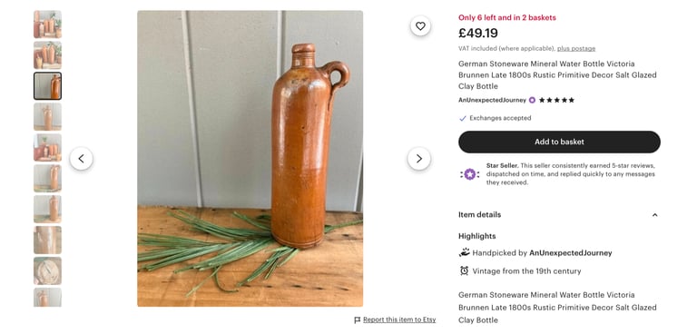The width and height of the screenshot is (697, 334).
Task: Select the second thumbnail with multiple bottles
Action: point(47,55)
